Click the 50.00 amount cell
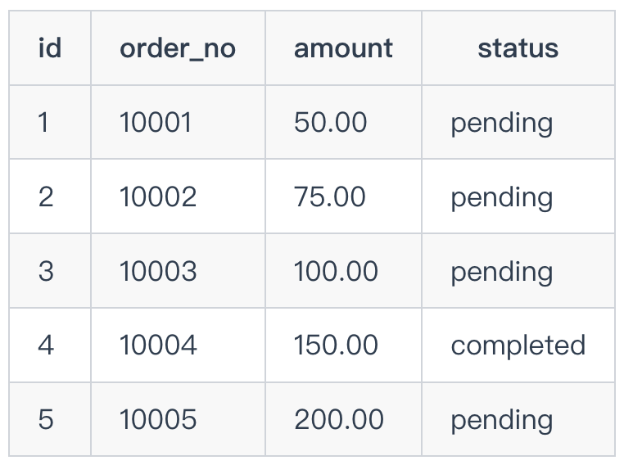The height and width of the screenshot is (465, 624). pos(343,122)
